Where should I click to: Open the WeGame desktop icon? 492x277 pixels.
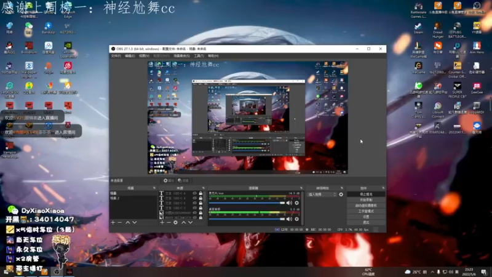coord(418,68)
